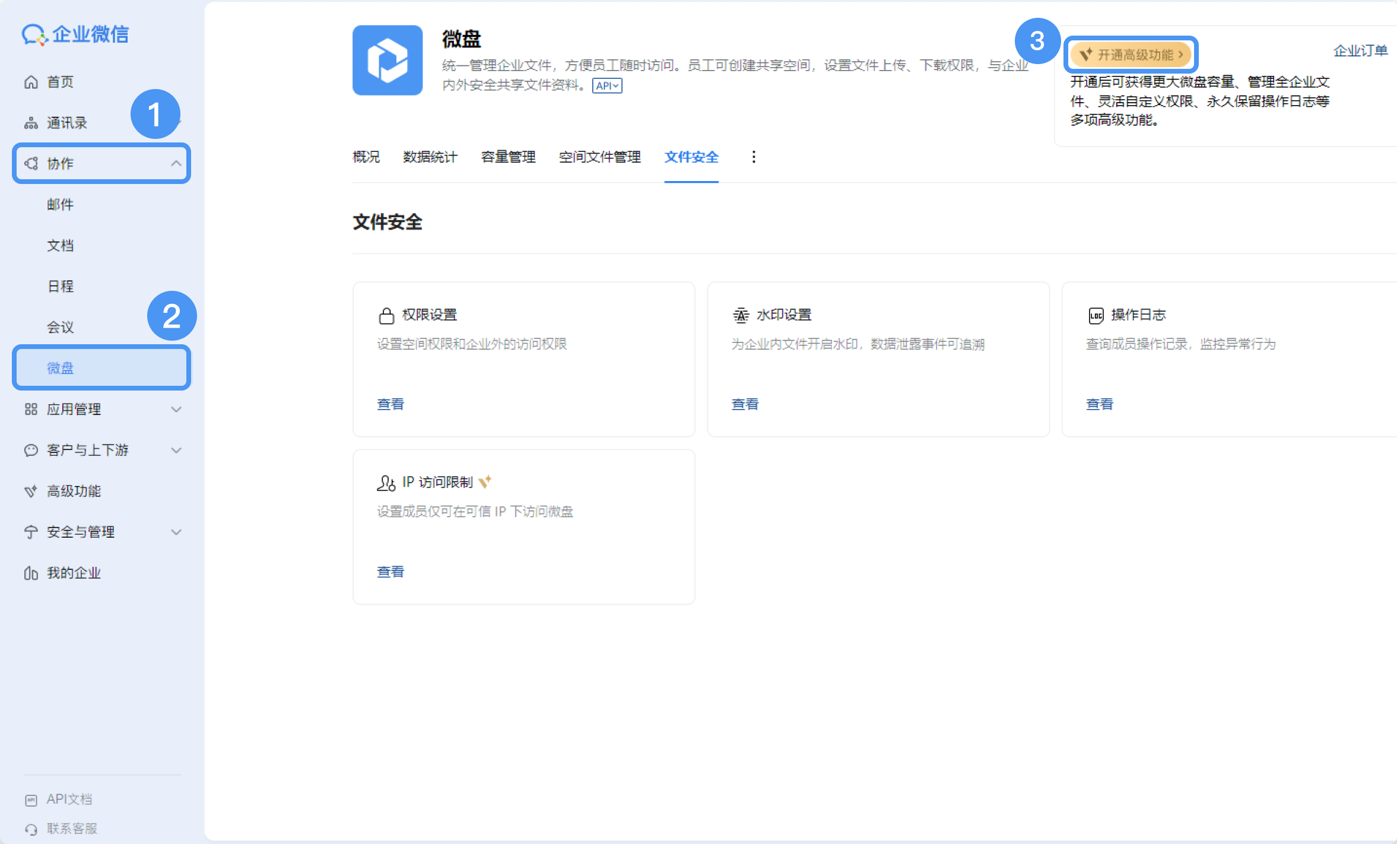Switch to the 概况 tab
This screenshot has height=844, width=1397.
(x=366, y=157)
